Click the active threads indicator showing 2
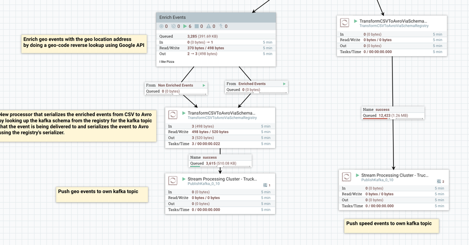469x245 pixels. 440,181
